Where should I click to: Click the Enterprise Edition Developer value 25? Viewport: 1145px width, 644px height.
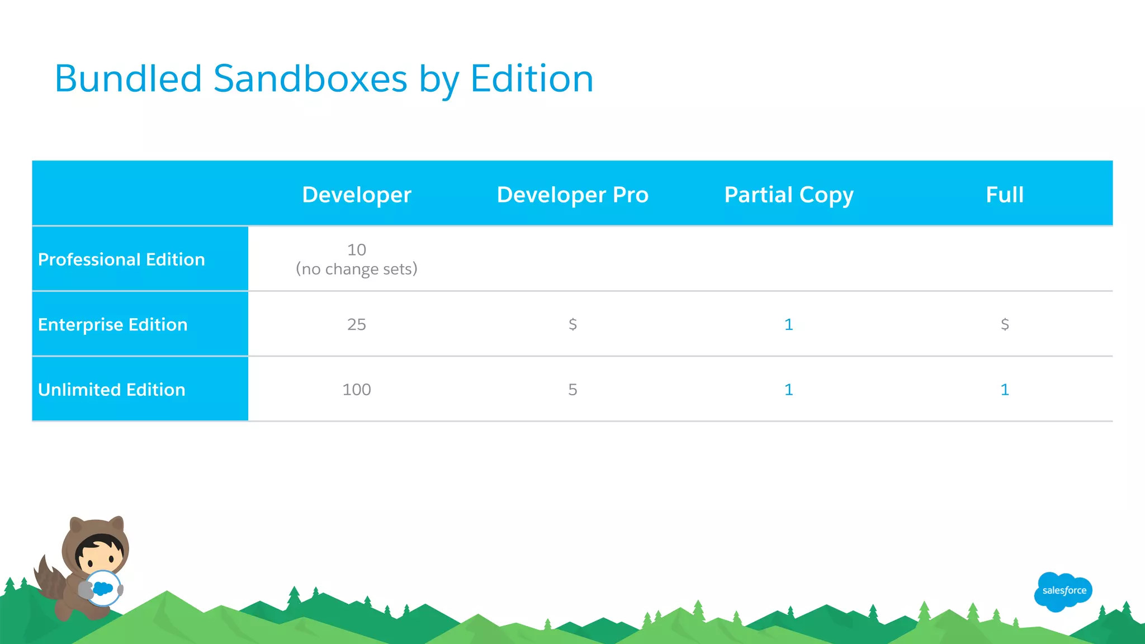point(357,324)
